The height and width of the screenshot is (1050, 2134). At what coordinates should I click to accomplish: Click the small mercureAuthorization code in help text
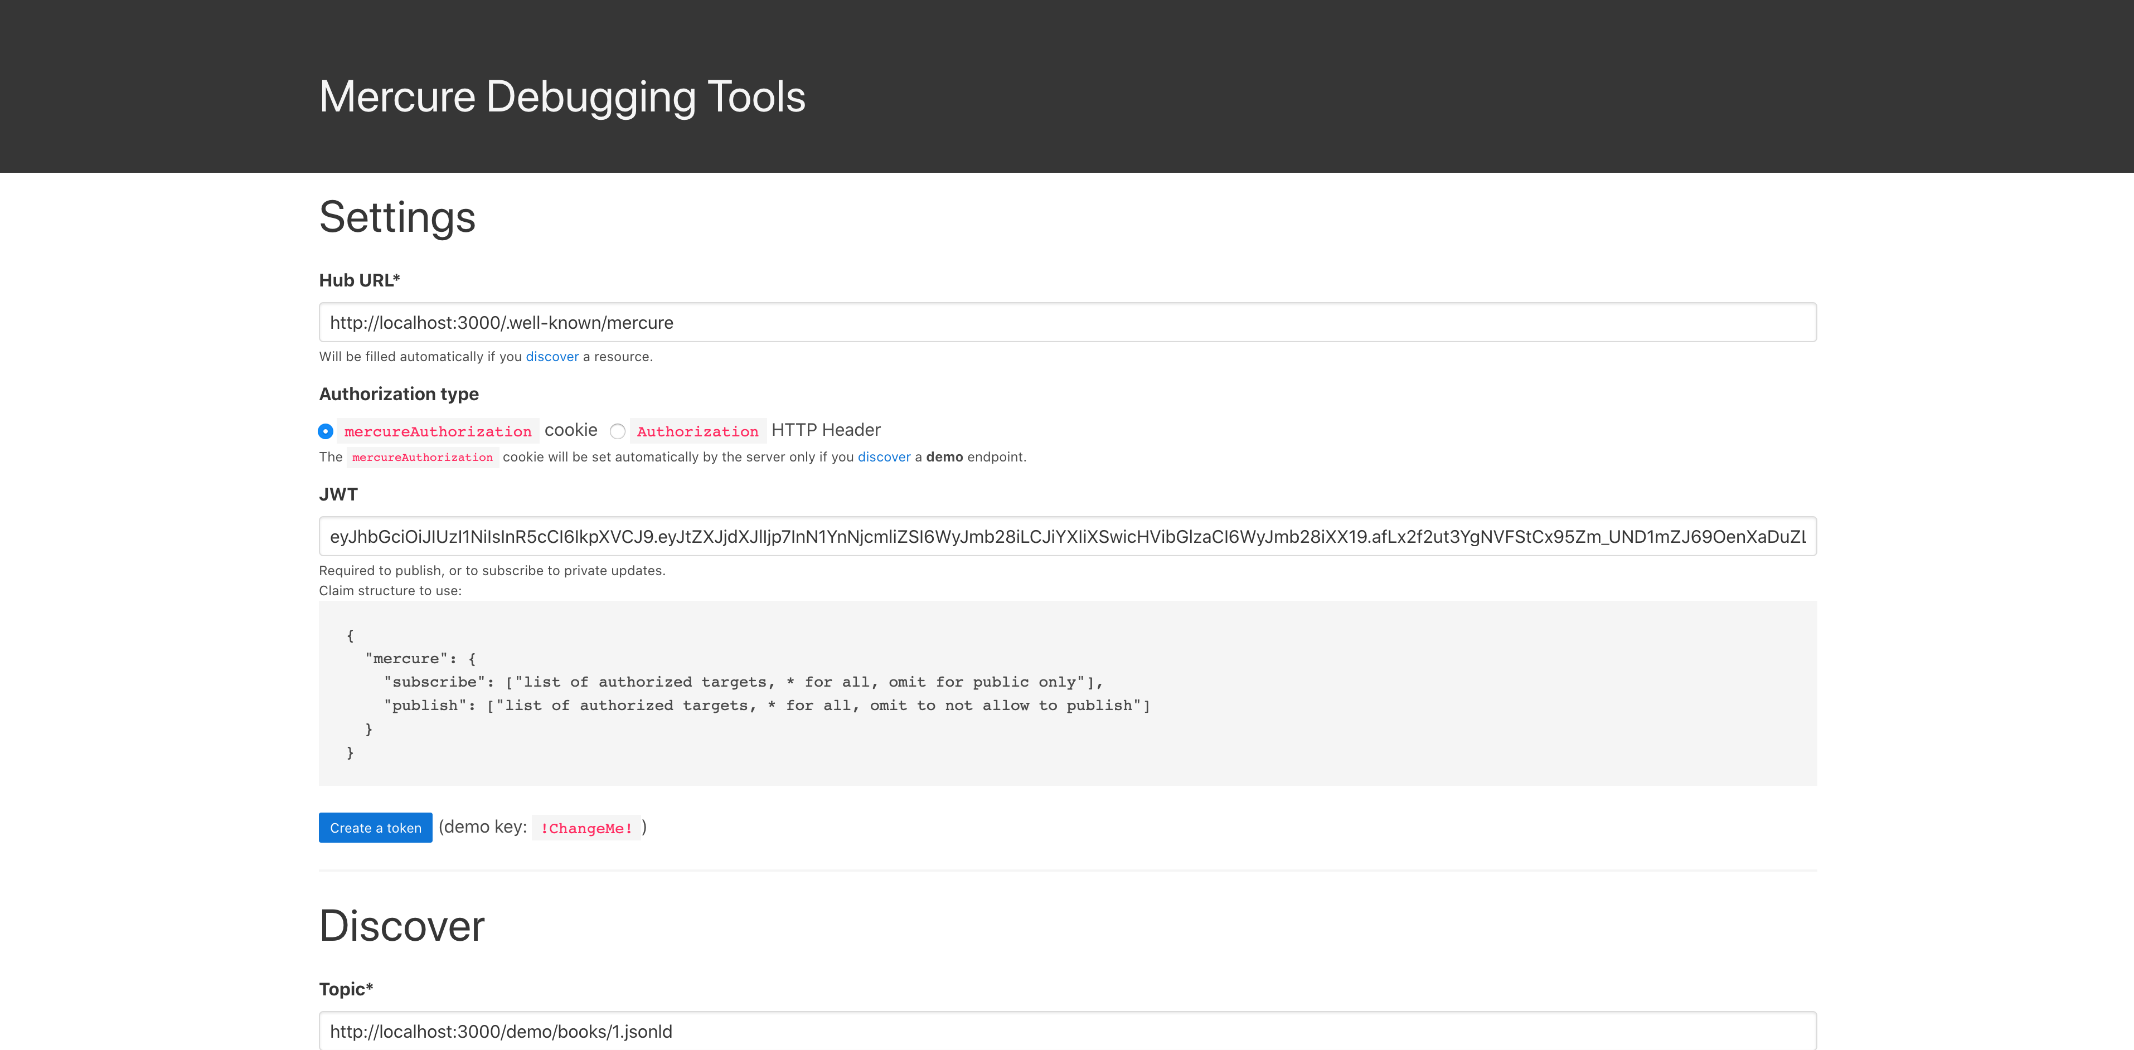(423, 457)
